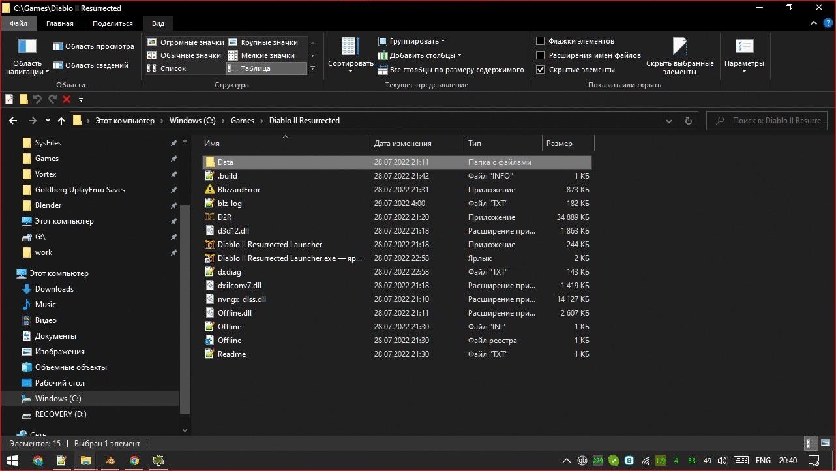This screenshot has height=471, width=836.
Task: Enable the Item check boxes (Флажки элементов) checkbox
Action: (x=541, y=41)
